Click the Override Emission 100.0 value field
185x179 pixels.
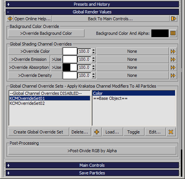84,59
